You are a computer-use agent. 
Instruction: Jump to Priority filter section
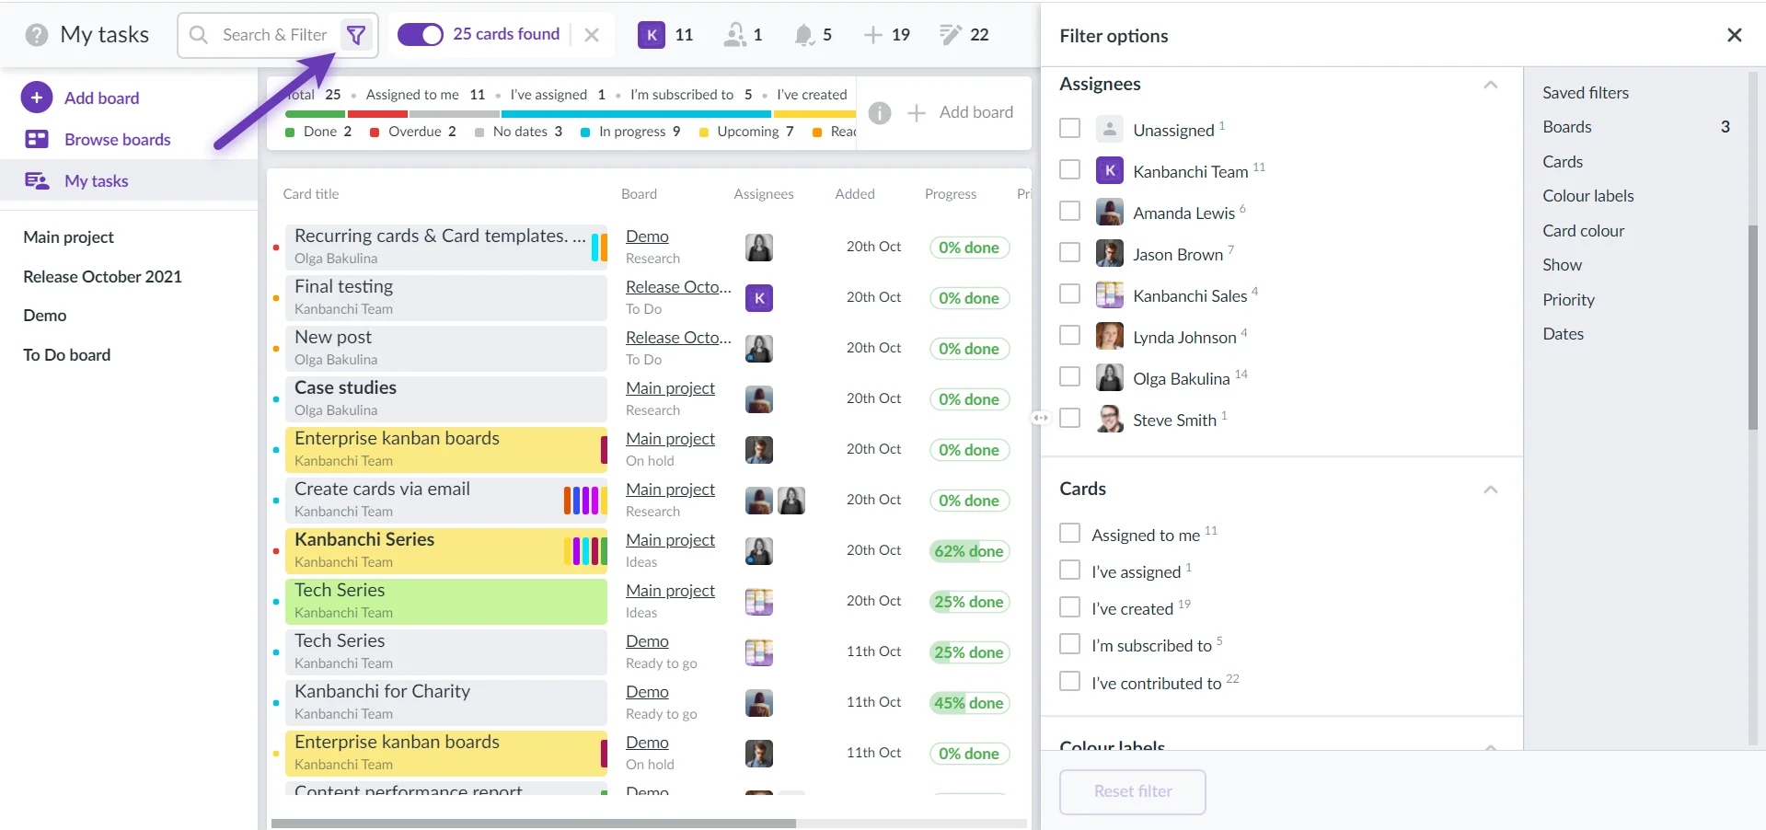[1568, 300]
